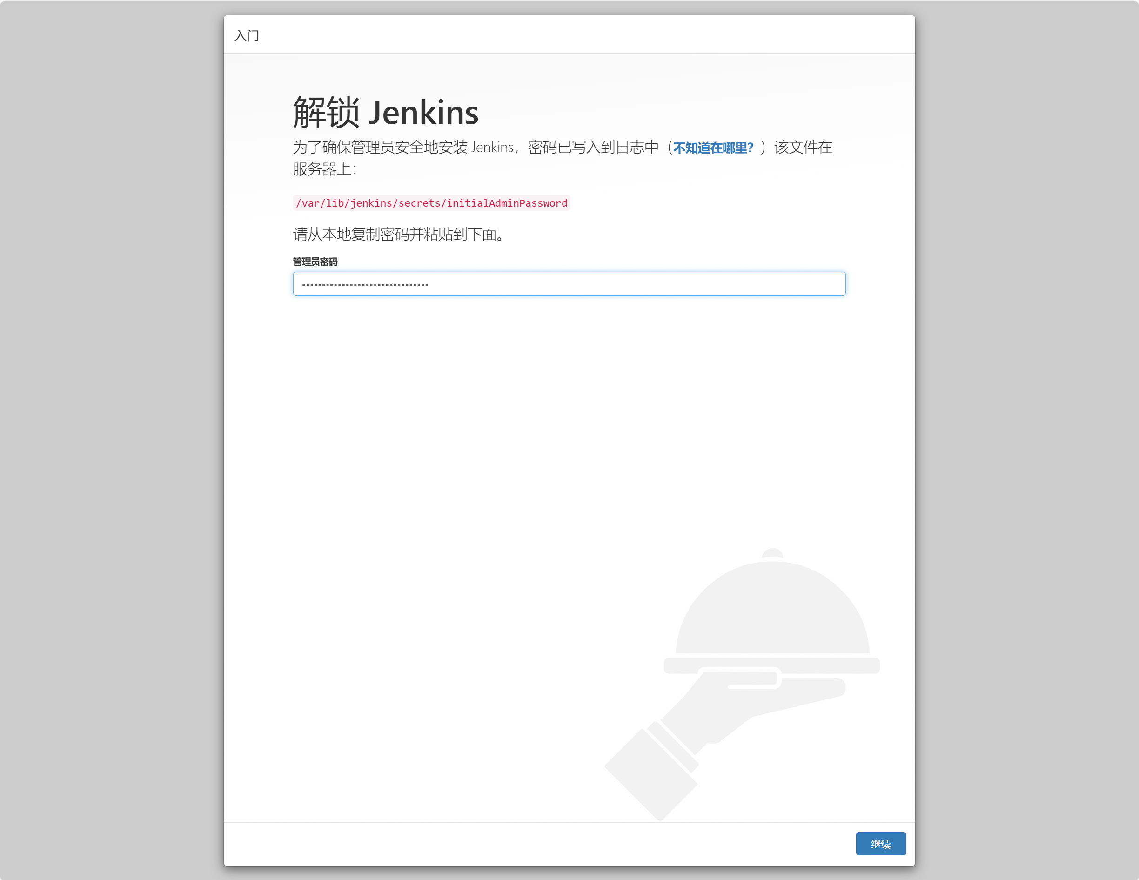Click the 入门 dialog header title
Viewport: 1139px width, 880px height.
click(x=247, y=35)
